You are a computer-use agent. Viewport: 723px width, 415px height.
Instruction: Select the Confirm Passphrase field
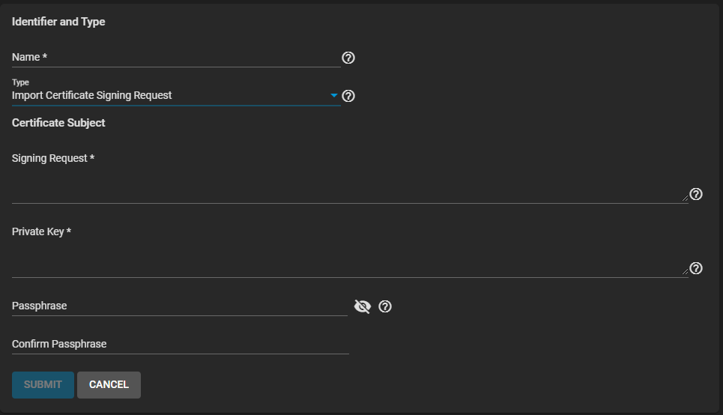(180, 345)
